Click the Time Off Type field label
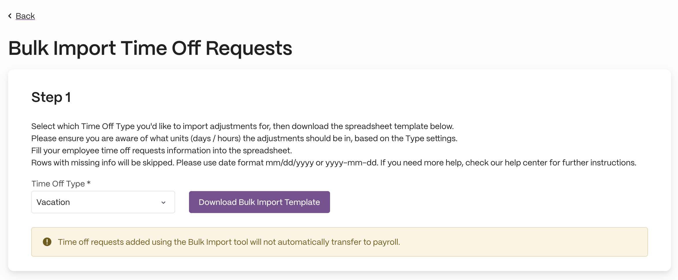This screenshot has width=678, height=280. (x=58, y=184)
